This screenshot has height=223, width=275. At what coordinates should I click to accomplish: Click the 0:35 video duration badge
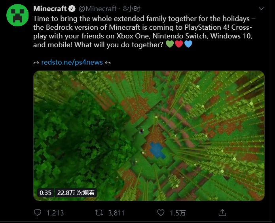click(x=46, y=193)
